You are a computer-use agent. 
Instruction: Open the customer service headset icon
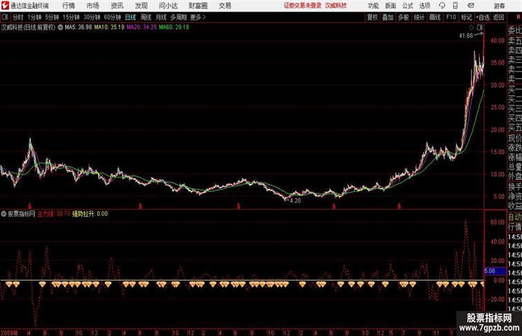coord(442,6)
